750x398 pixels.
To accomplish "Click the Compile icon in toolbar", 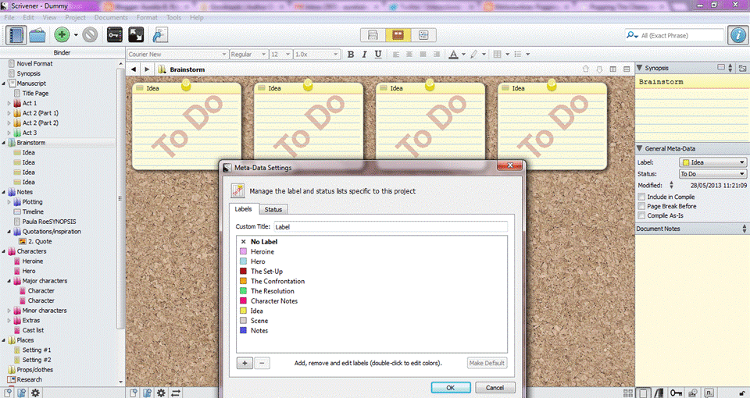I will click(x=159, y=35).
